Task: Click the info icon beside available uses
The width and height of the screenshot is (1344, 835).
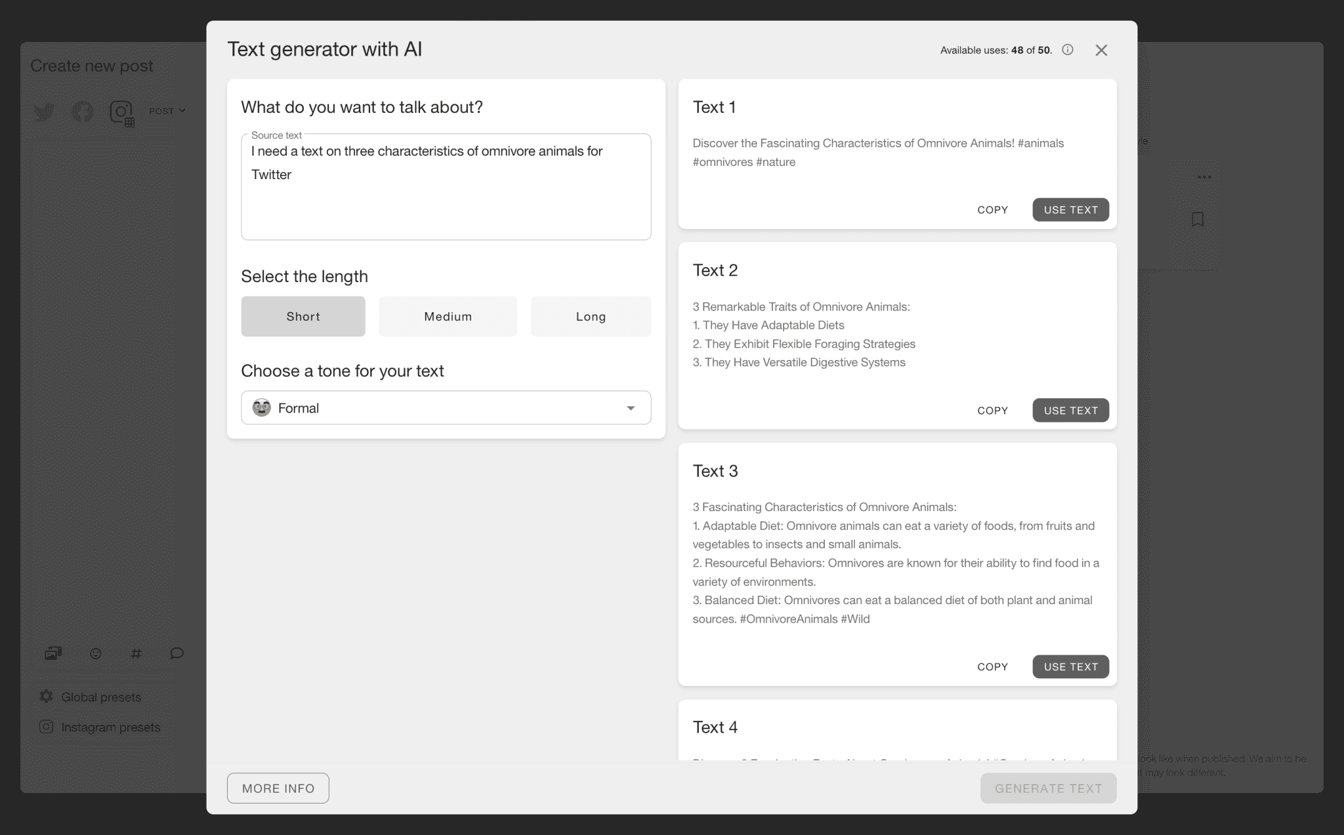Action: click(x=1068, y=49)
